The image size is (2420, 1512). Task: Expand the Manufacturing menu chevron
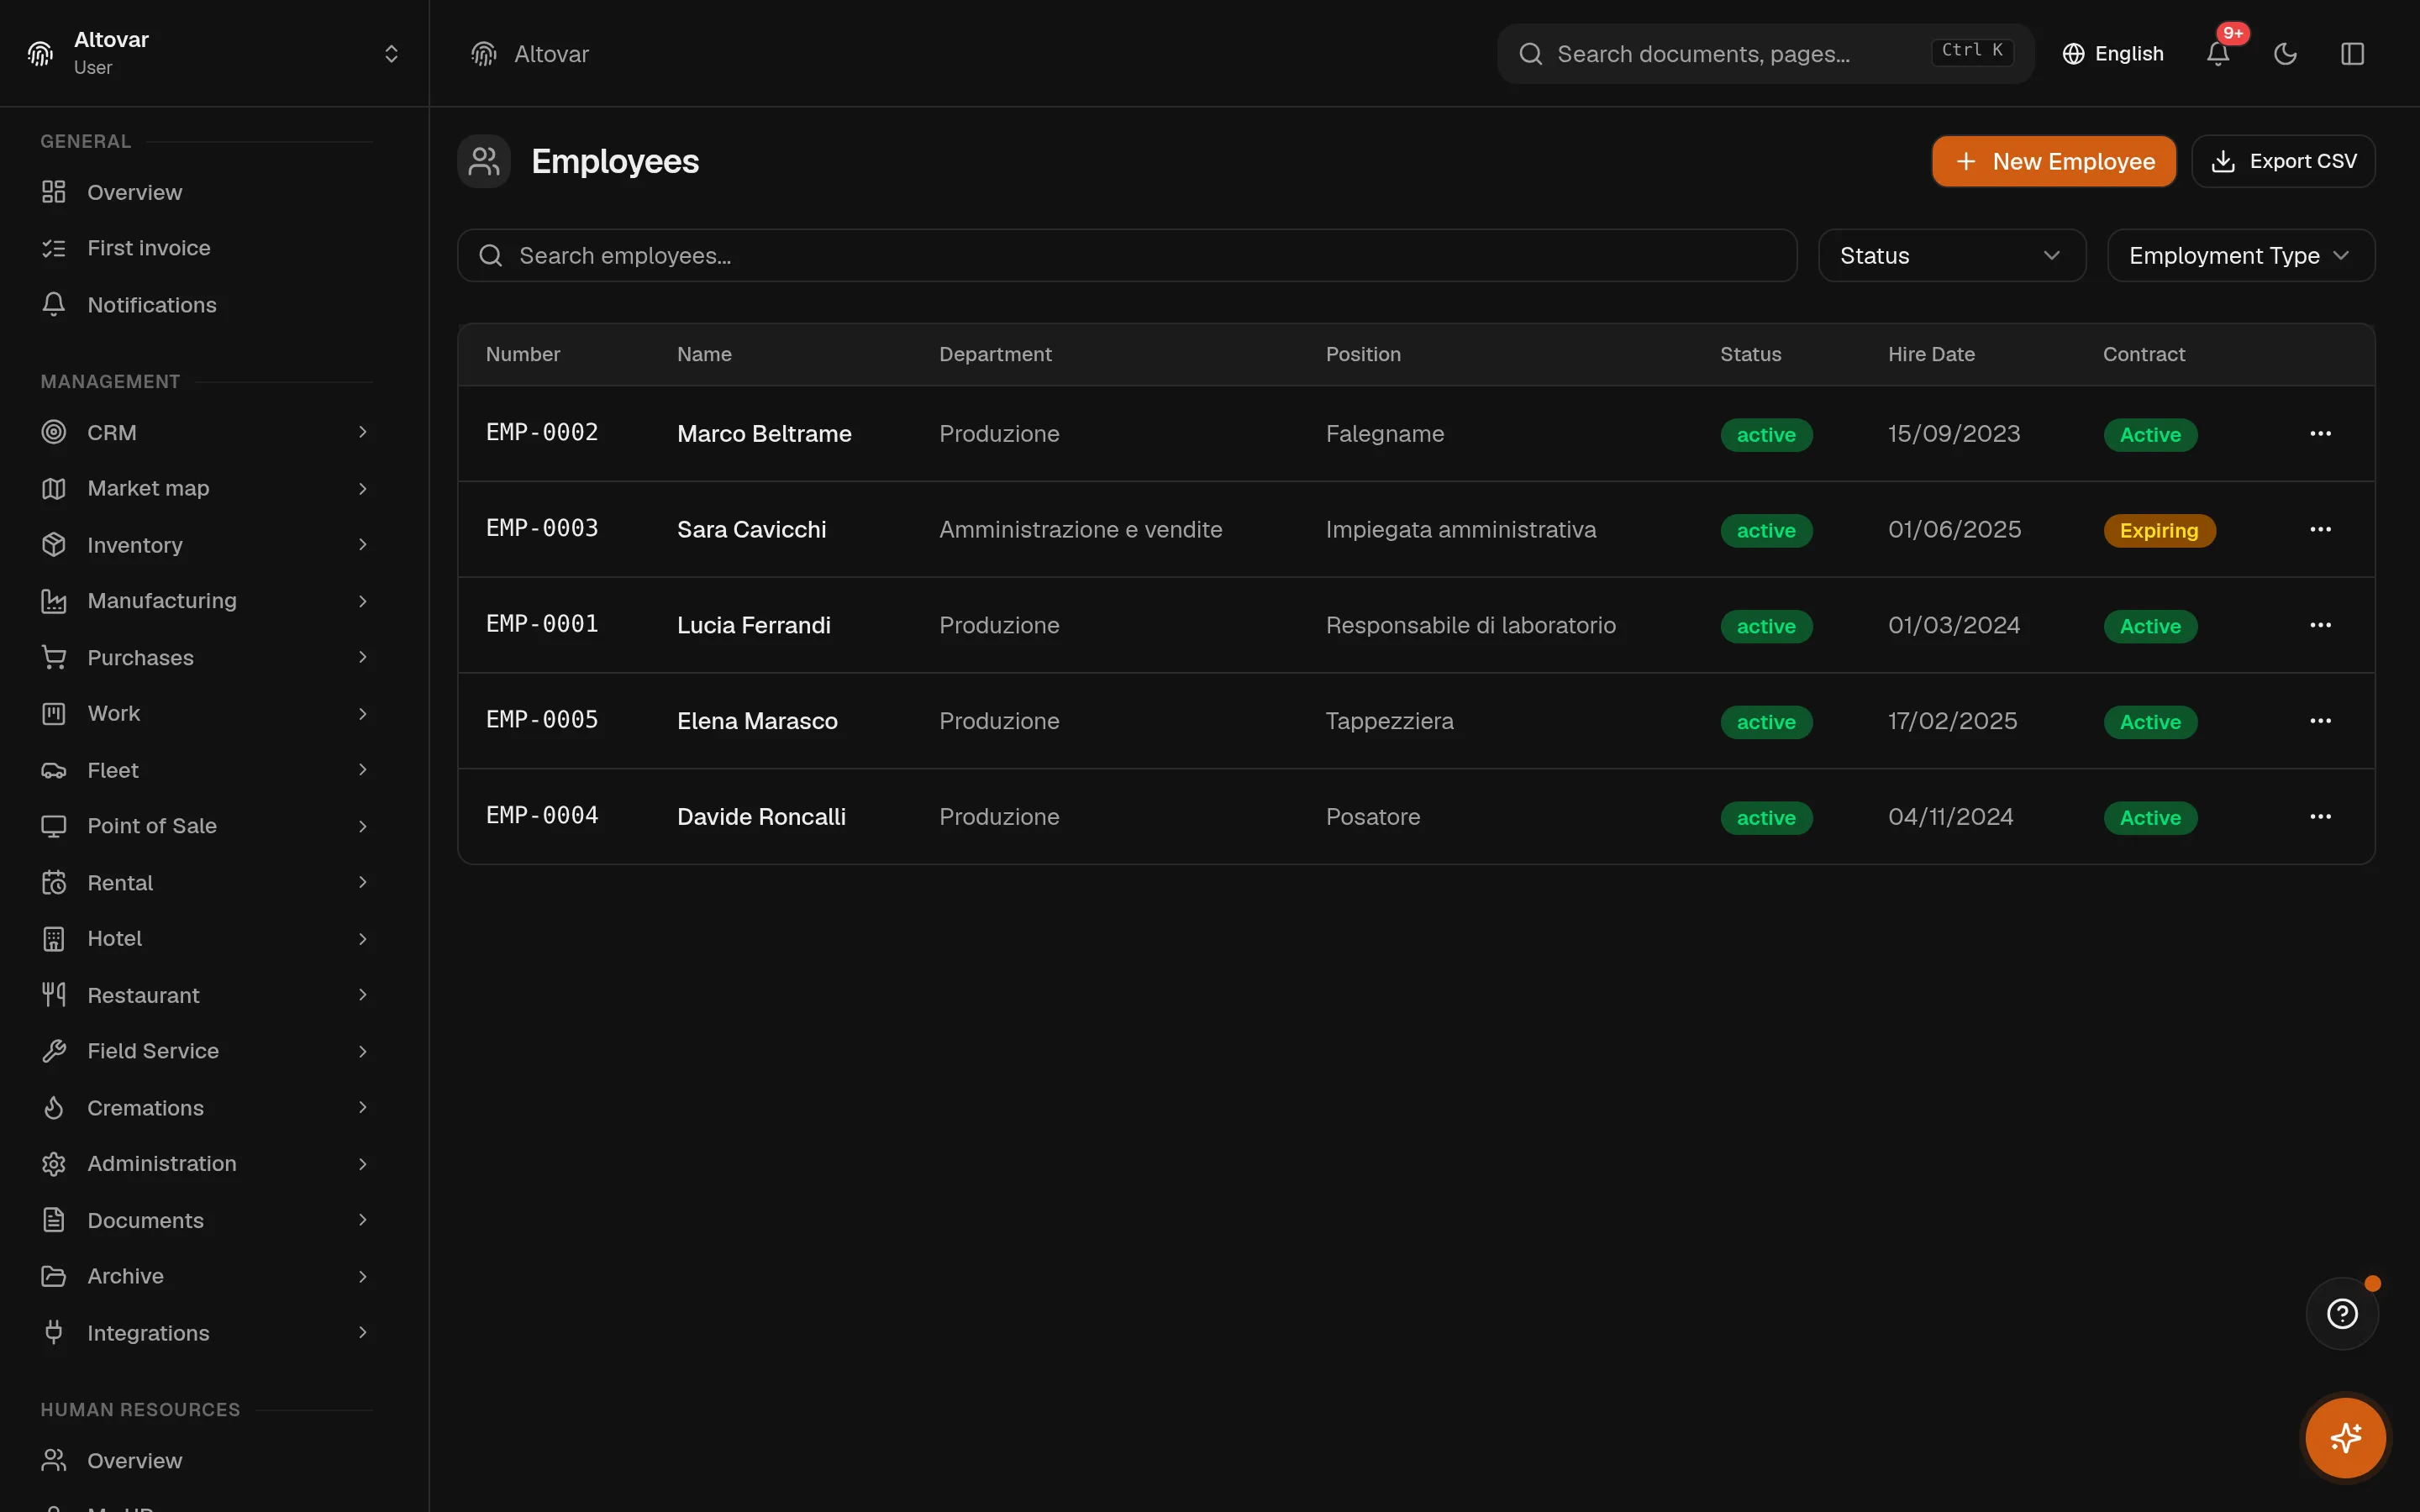(363, 601)
